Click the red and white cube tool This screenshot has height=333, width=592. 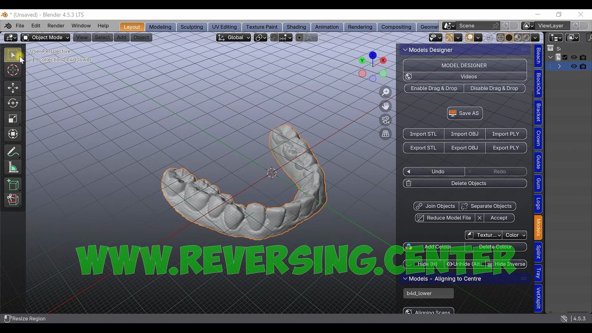(x=13, y=200)
